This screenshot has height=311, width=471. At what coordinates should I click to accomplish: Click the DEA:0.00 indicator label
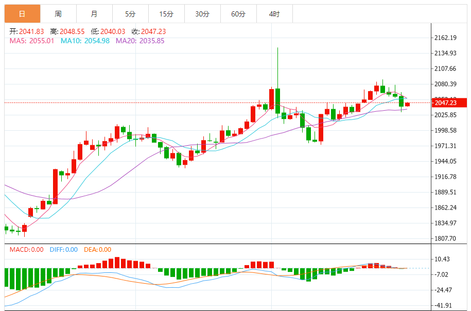tap(98, 250)
